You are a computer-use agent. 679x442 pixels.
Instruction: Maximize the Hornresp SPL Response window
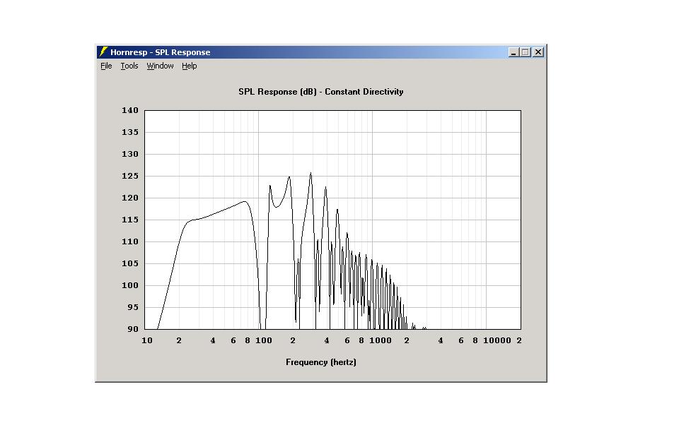pyautogui.click(x=526, y=52)
